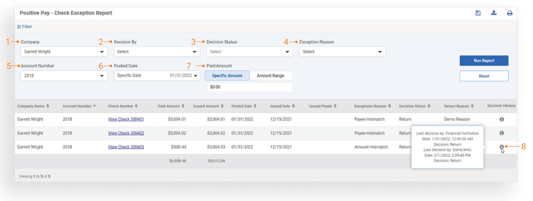Expand the Decision By dropdown
The width and height of the screenshot is (533, 201).
157,51
